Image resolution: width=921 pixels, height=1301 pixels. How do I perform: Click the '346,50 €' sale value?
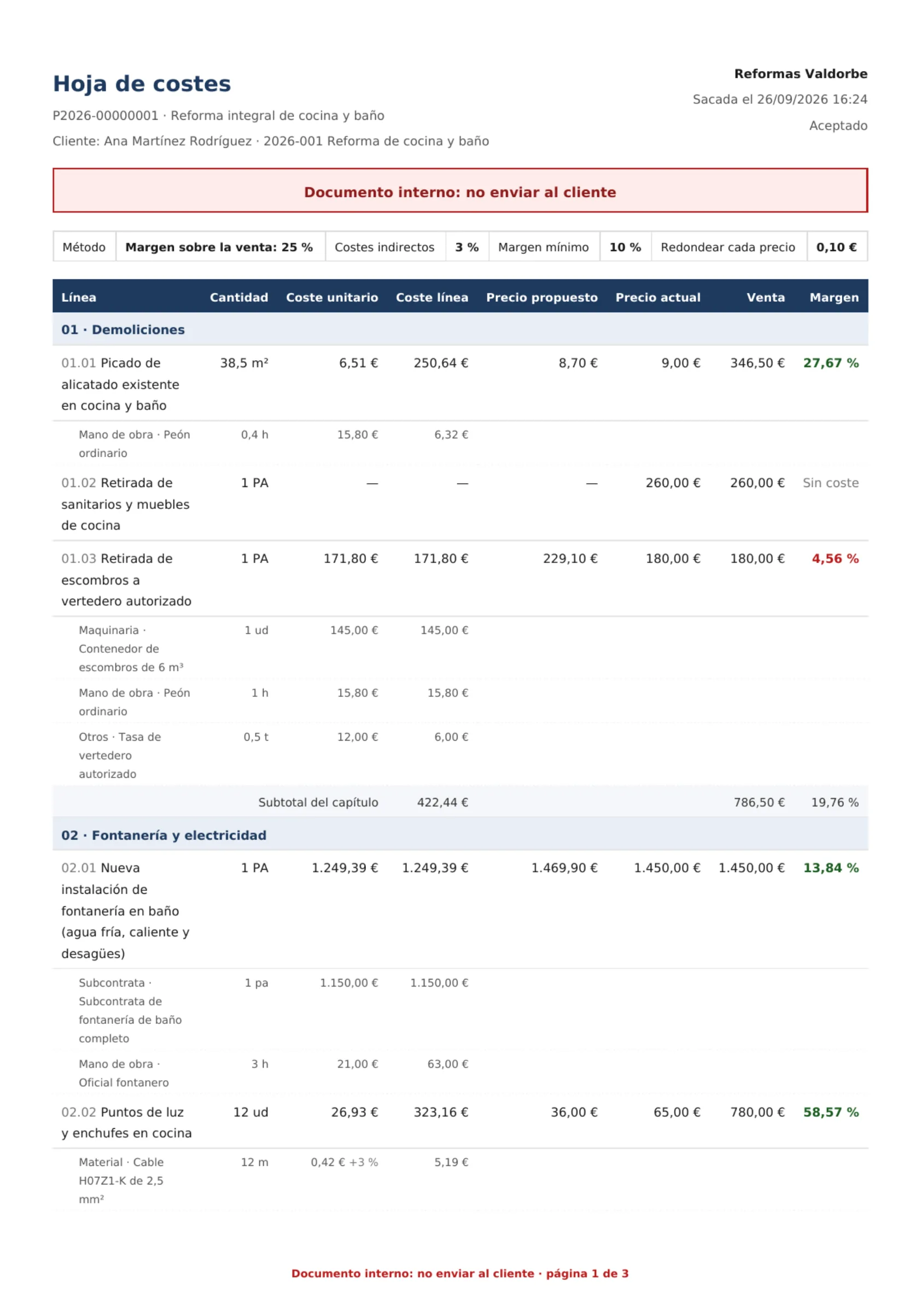tap(757, 363)
